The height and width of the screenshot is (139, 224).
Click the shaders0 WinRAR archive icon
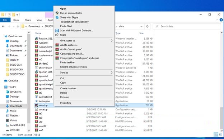[36, 64]
